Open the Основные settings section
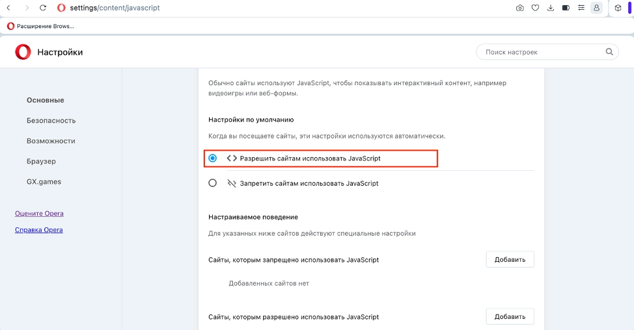634x330 pixels. [x=45, y=100]
